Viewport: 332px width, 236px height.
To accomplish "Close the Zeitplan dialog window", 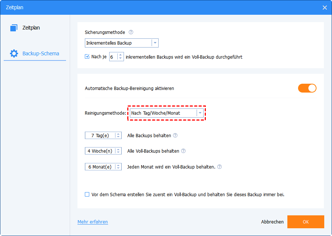I will pyautogui.click(x=325, y=7).
